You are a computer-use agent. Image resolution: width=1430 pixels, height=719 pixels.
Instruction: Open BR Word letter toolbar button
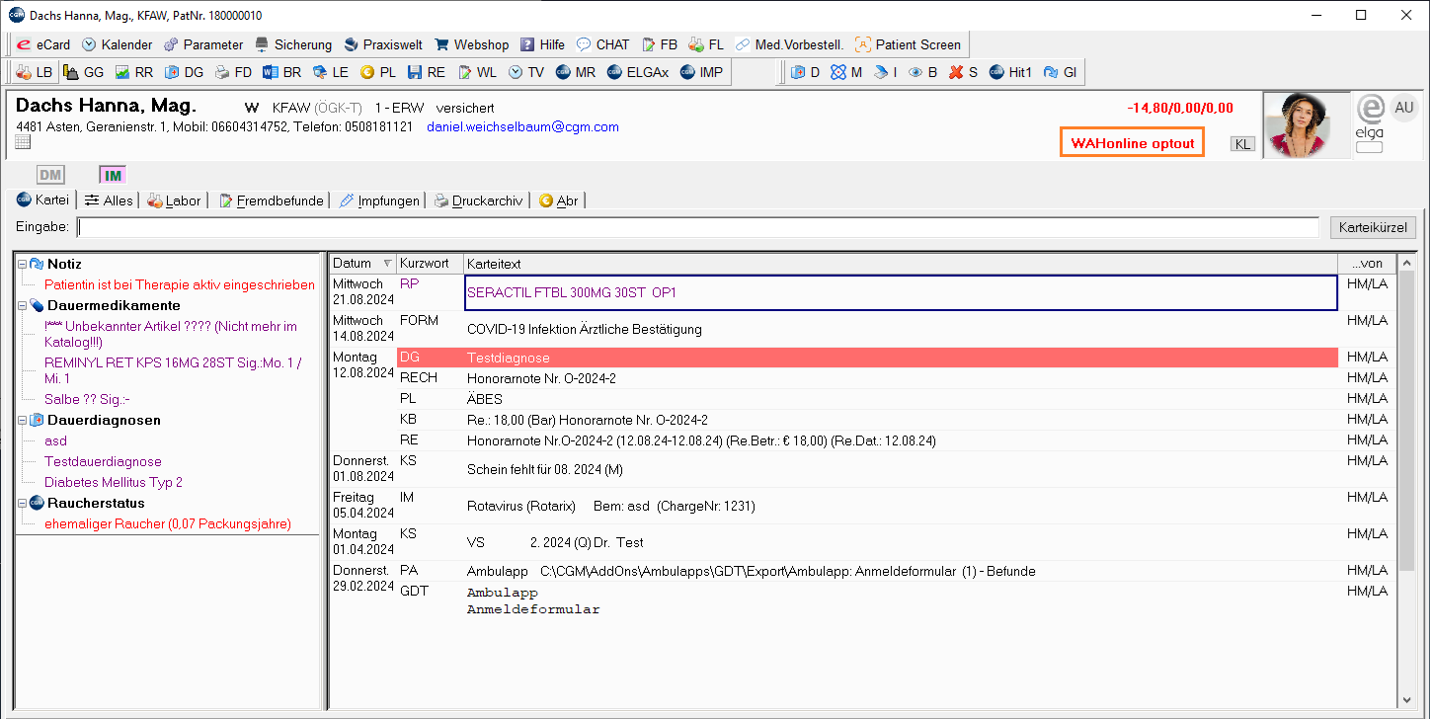tap(282, 72)
